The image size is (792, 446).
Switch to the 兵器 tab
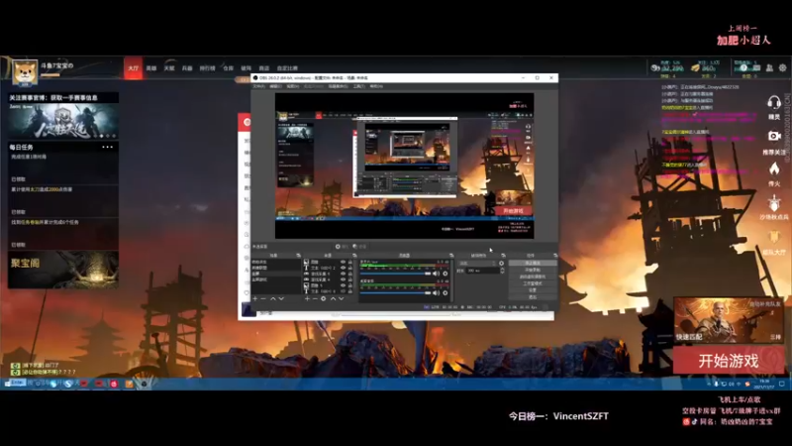(x=187, y=68)
